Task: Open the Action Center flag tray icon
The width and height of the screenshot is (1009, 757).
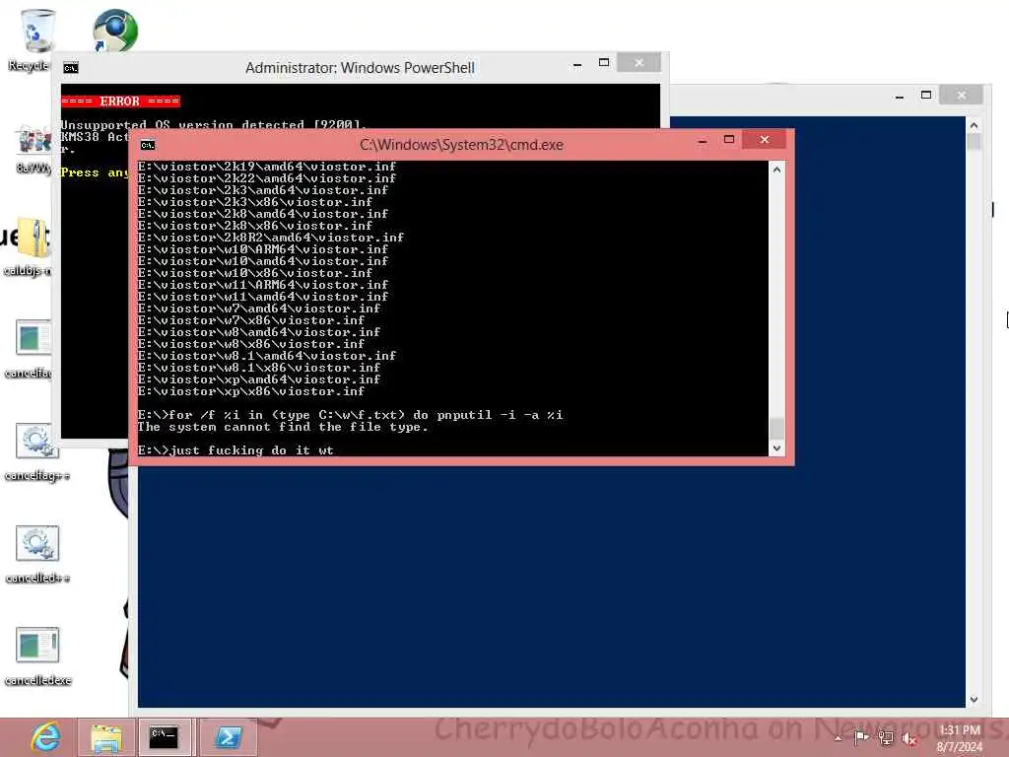Action: (x=861, y=737)
